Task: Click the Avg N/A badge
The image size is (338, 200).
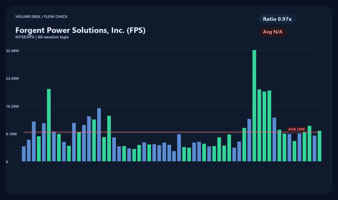Action: pyautogui.click(x=273, y=32)
